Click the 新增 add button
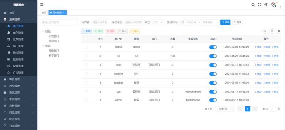 pos(87,31)
